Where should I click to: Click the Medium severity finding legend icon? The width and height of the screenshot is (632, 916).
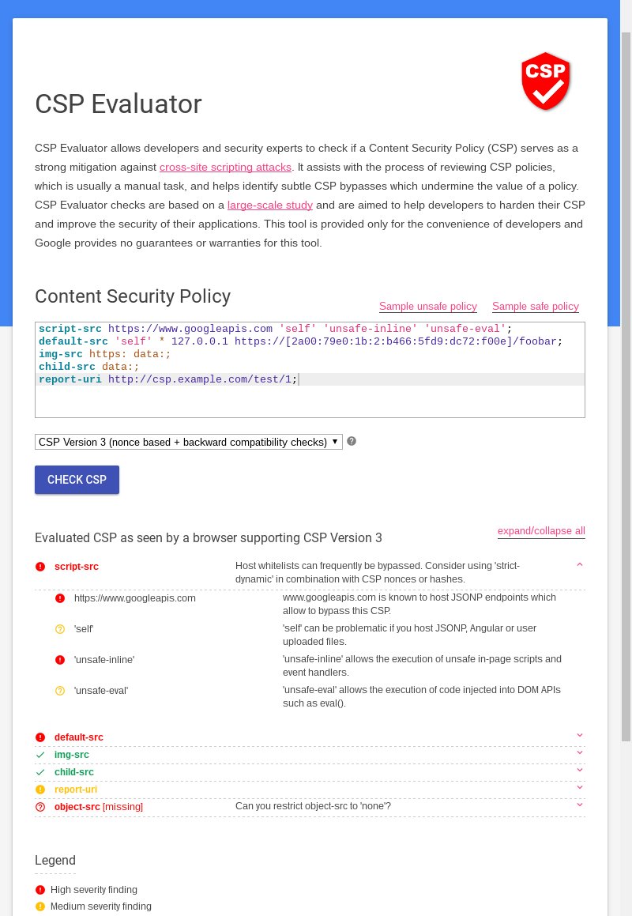click(x=40, y=907)
